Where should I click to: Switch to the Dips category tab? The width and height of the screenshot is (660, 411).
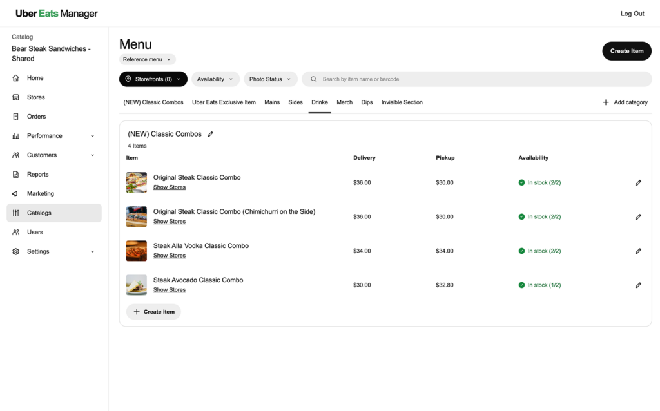click(367, 102)
